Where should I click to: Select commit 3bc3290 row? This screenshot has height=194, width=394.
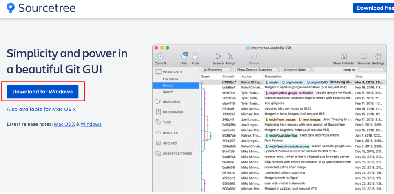[292, 98]
